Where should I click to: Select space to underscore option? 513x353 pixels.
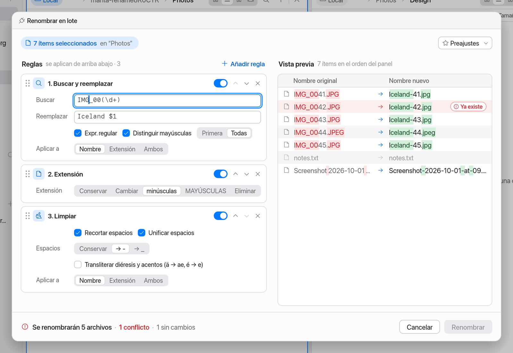click(x=139, y=249)
